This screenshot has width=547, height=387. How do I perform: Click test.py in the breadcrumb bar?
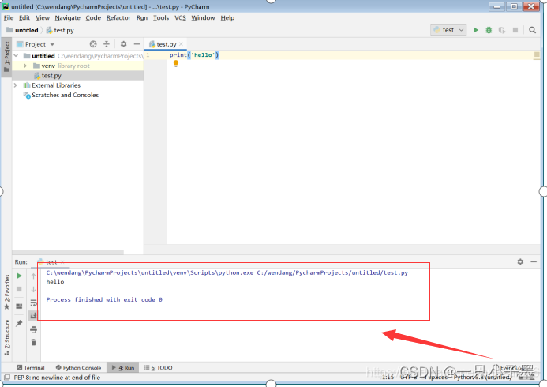click(x=60, y=30)
